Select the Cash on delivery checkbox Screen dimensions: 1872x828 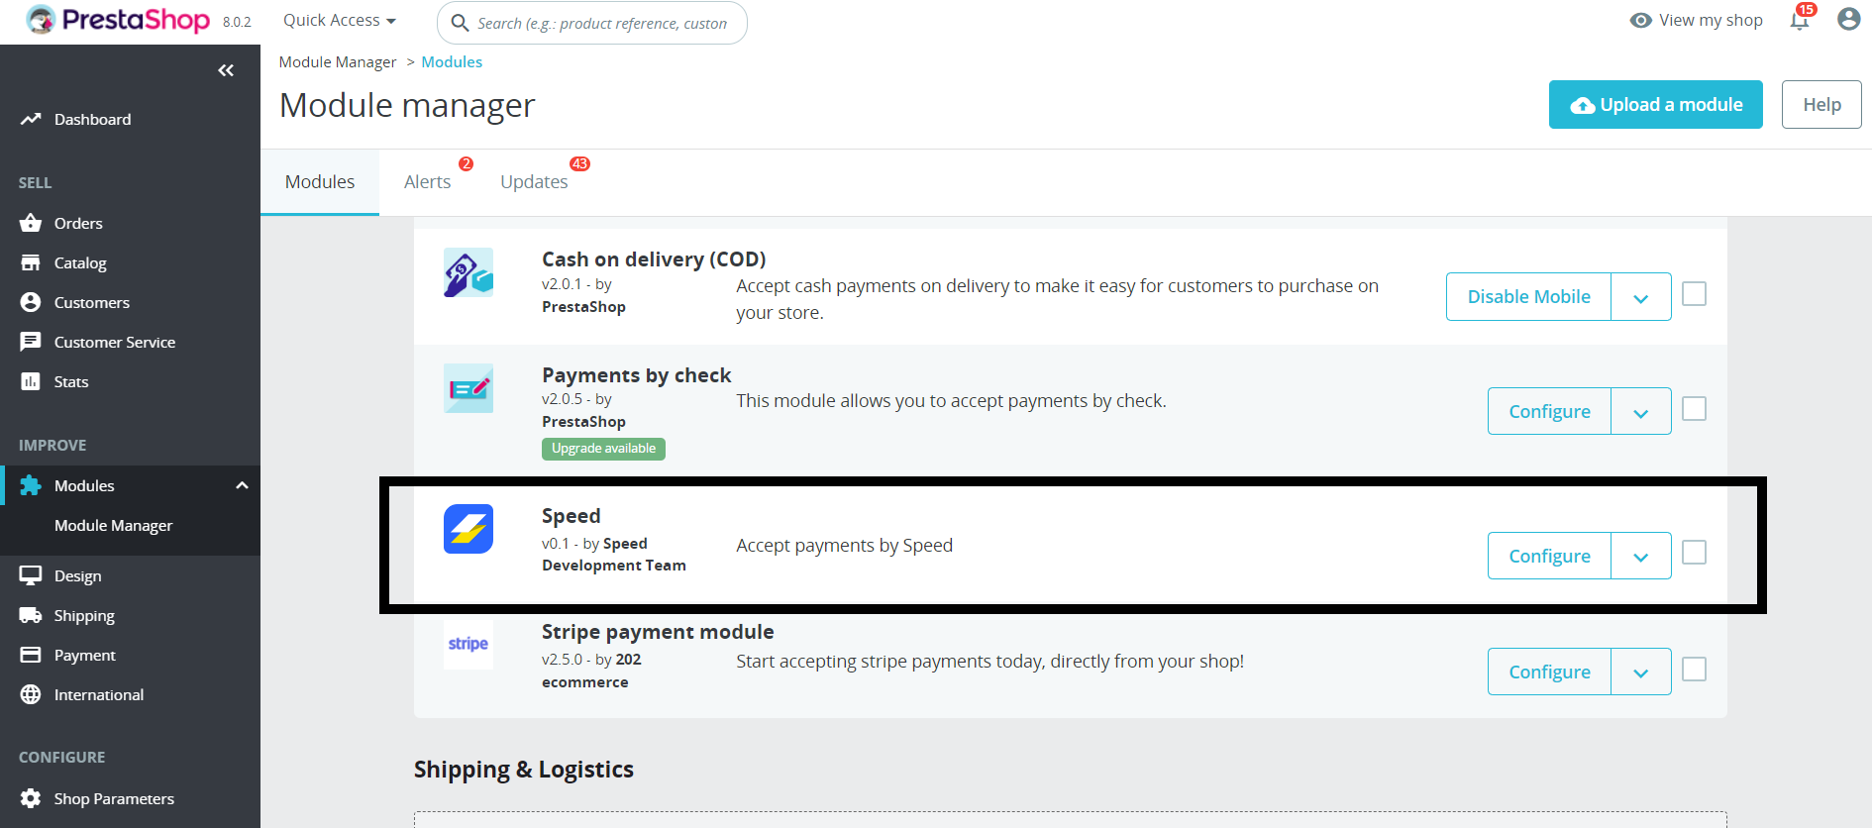tap(1695, 294)
